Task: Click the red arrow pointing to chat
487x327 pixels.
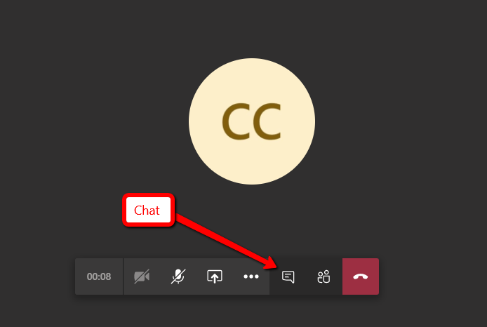Action: (226, 241)
